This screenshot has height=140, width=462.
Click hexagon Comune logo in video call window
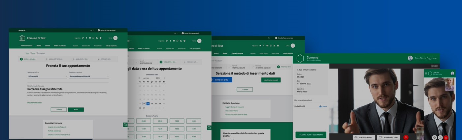[300, 59]
